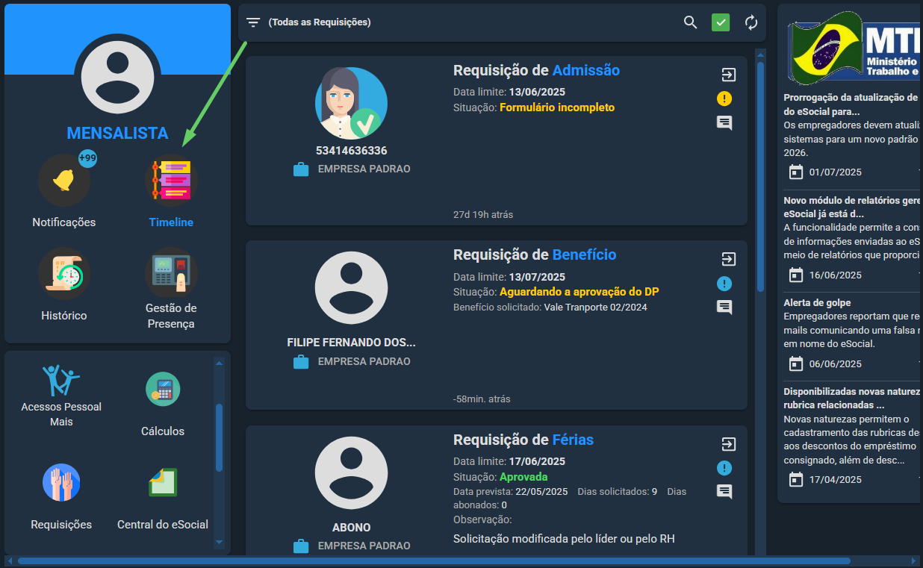Toggle the green checkmark box in toolbar
This screenshot has width=923, height=568.
(x=721, y=22)
